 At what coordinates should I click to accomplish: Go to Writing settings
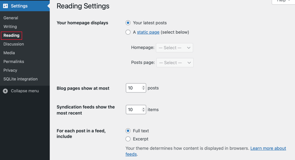pyautogui.click(x=10, y=27)
